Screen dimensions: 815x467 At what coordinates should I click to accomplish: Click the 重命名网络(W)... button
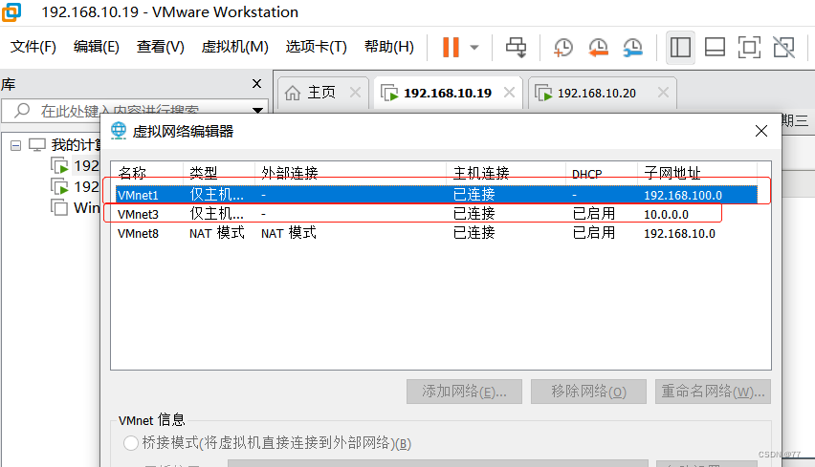713,392
